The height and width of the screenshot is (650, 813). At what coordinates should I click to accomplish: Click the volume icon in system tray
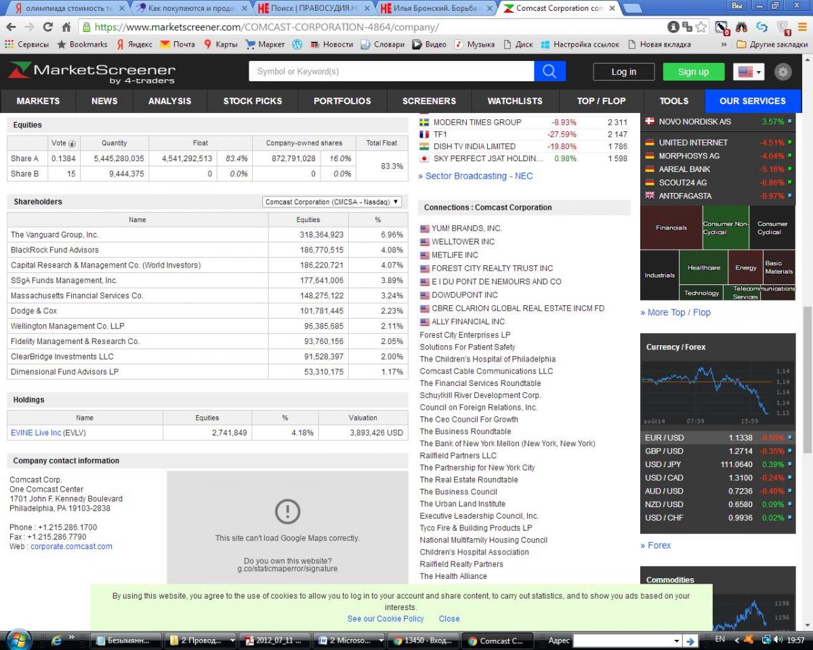click(778, 640)
